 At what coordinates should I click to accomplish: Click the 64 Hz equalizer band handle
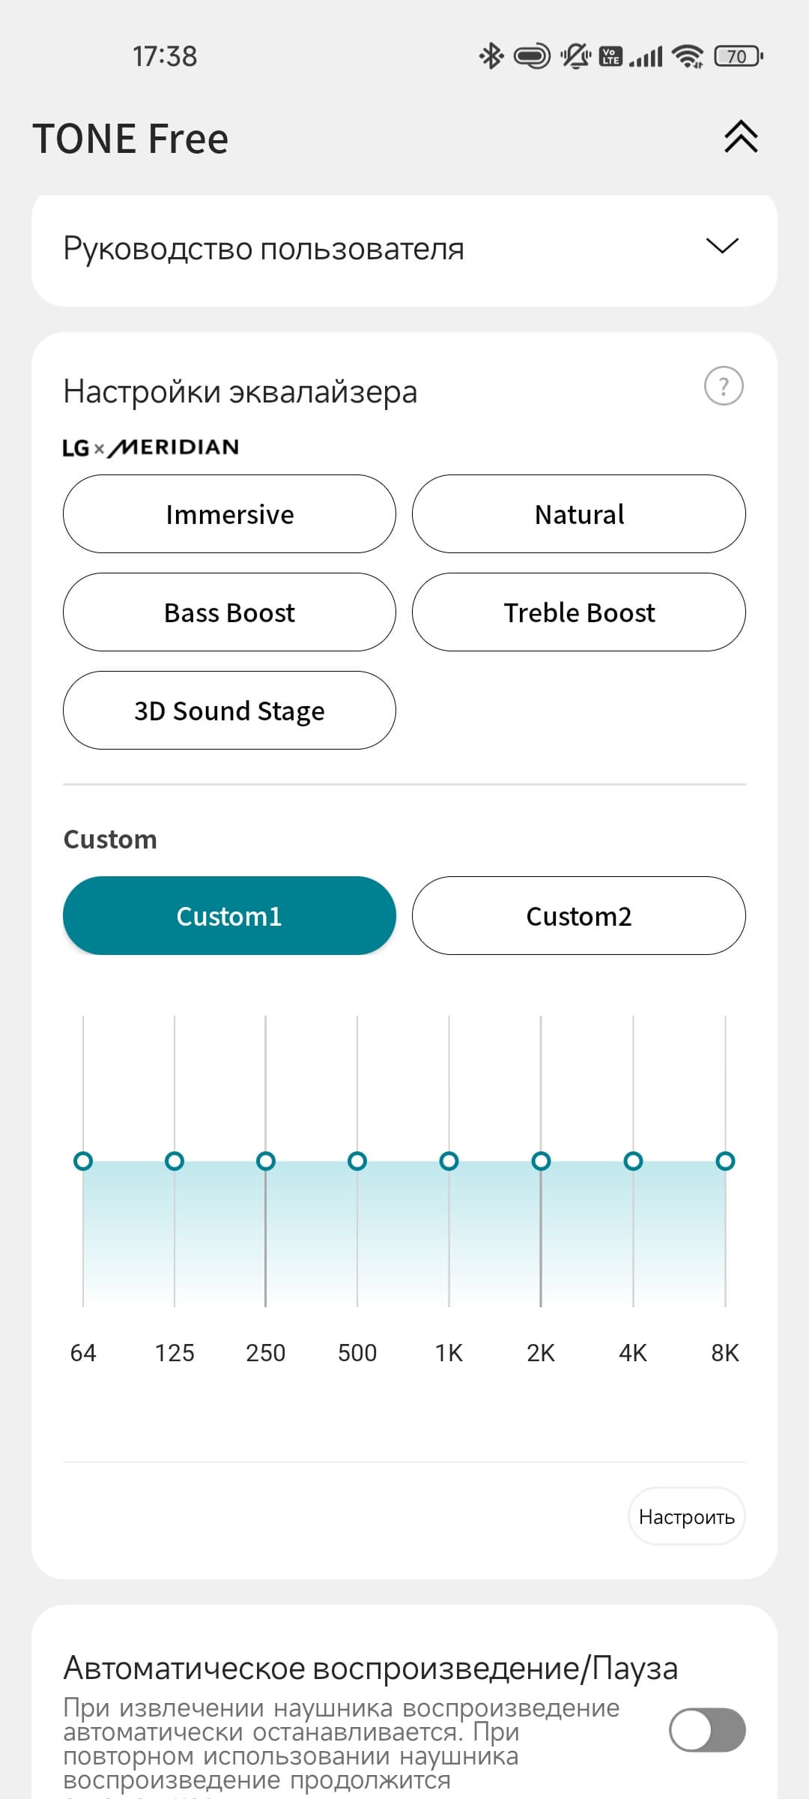tap(83, 1161)
